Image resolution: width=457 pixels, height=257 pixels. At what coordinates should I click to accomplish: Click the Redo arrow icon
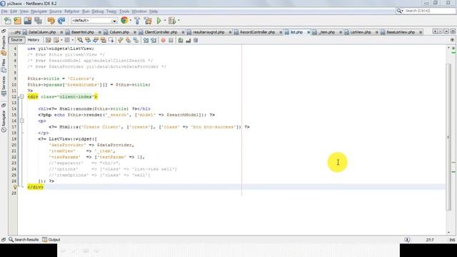[61, 21]
